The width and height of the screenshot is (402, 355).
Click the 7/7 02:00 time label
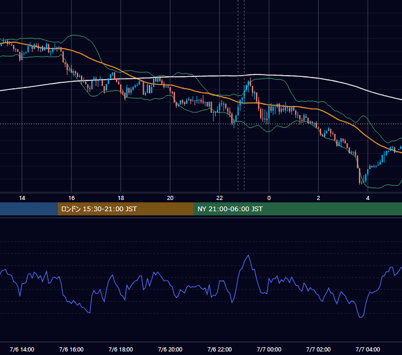[x=319, y=349]
